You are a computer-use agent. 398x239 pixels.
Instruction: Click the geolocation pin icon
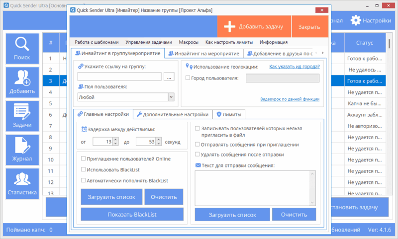(x=189, y=67)
